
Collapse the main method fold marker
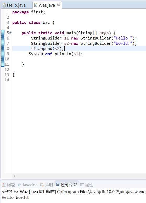(x=10, y=33)
